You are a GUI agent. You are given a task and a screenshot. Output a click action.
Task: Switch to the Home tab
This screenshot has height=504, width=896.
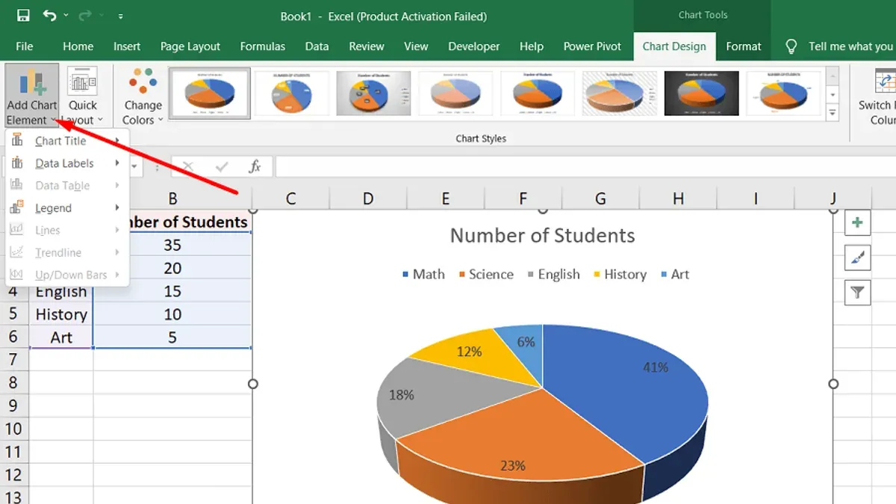[78, 46]
